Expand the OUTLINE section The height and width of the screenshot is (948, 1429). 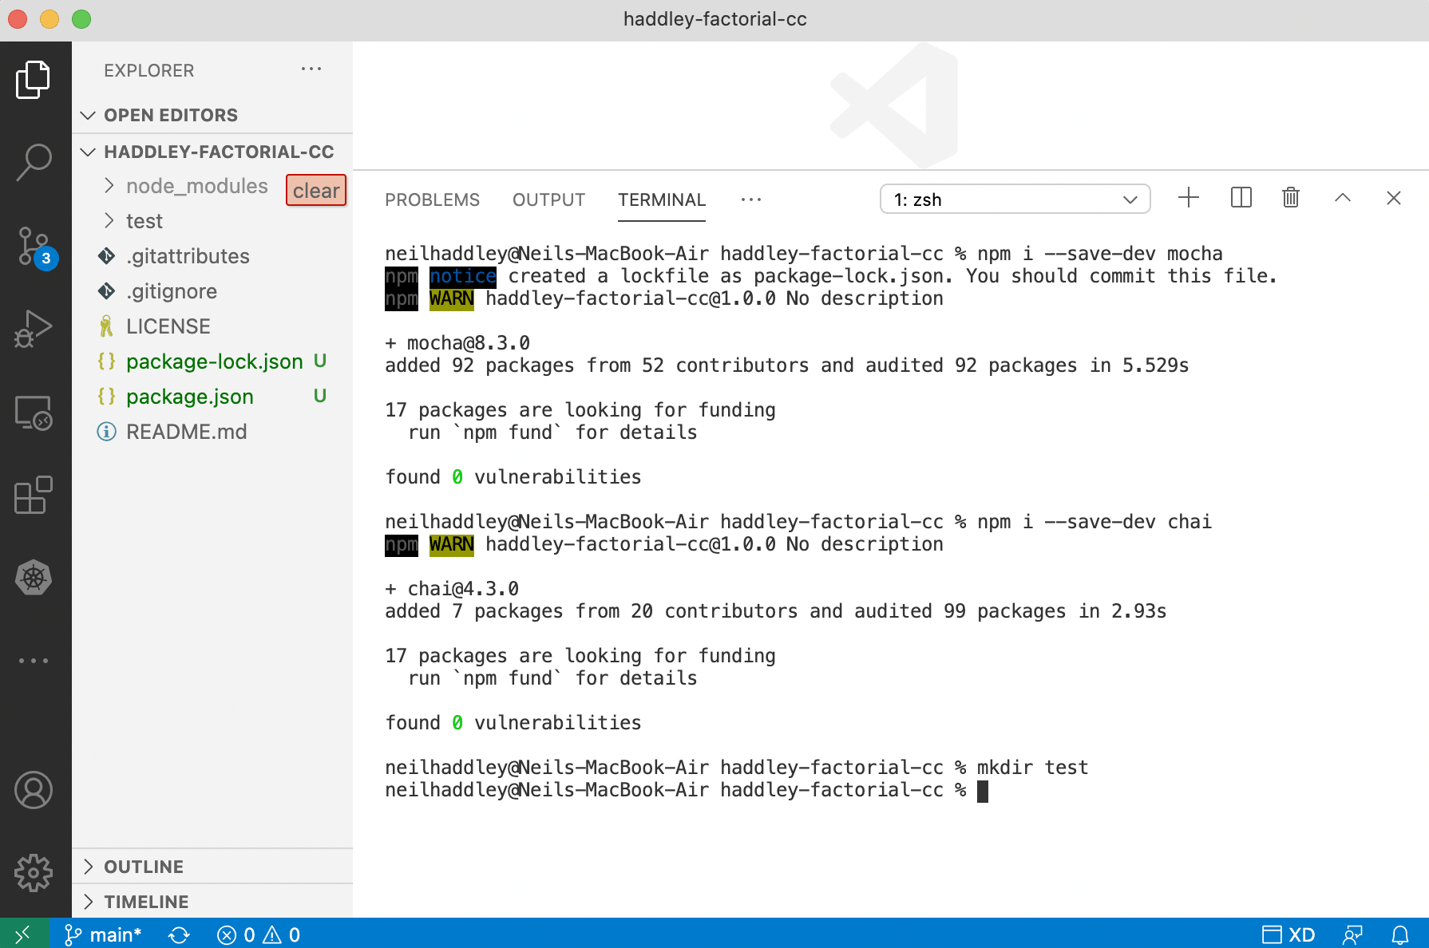coord(144,867)
